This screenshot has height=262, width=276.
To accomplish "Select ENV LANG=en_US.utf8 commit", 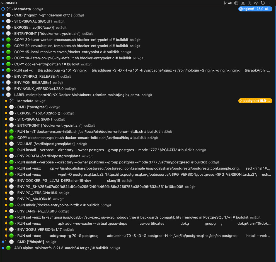I will tap(138, 211).
